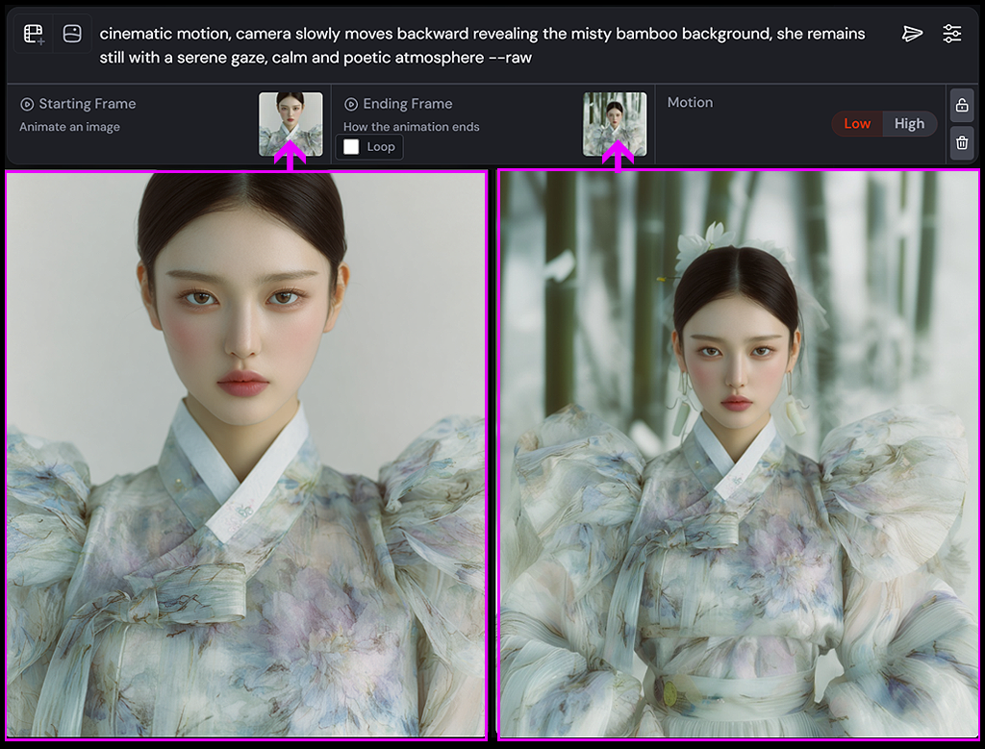The width and height of the screenshot is (985, 749).
Task: Select Low motion option
Action: click(857, 124)
